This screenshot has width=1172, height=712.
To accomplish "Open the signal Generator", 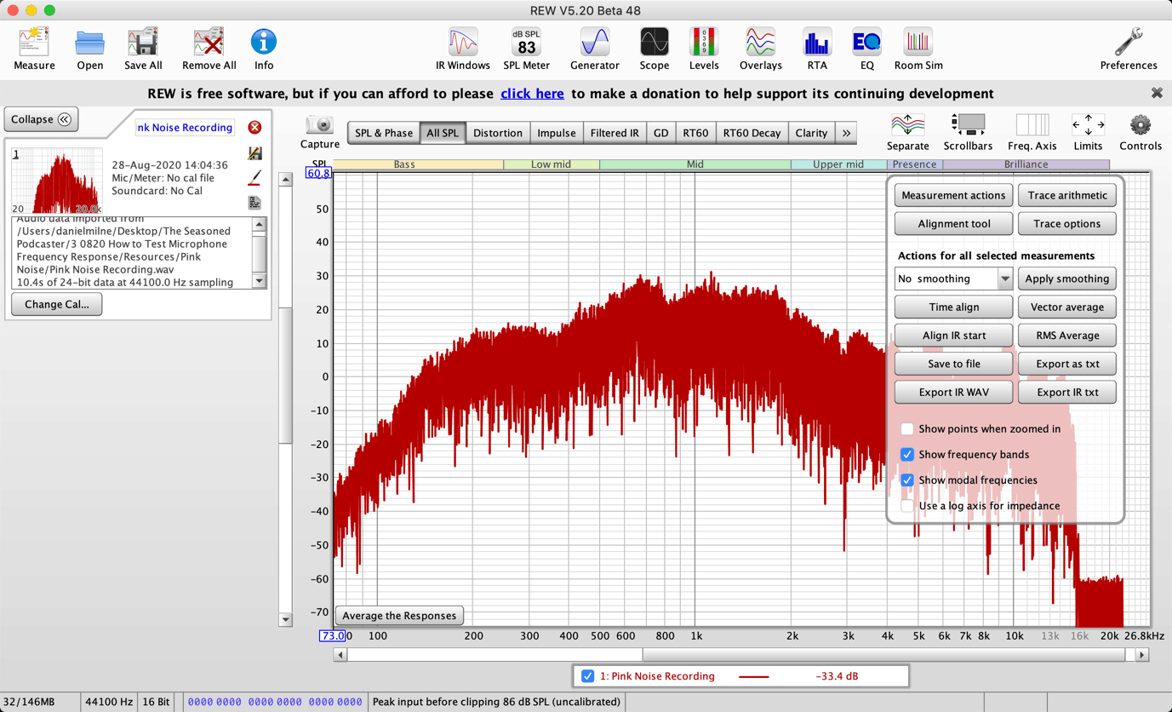I will (x=594, y=43).
